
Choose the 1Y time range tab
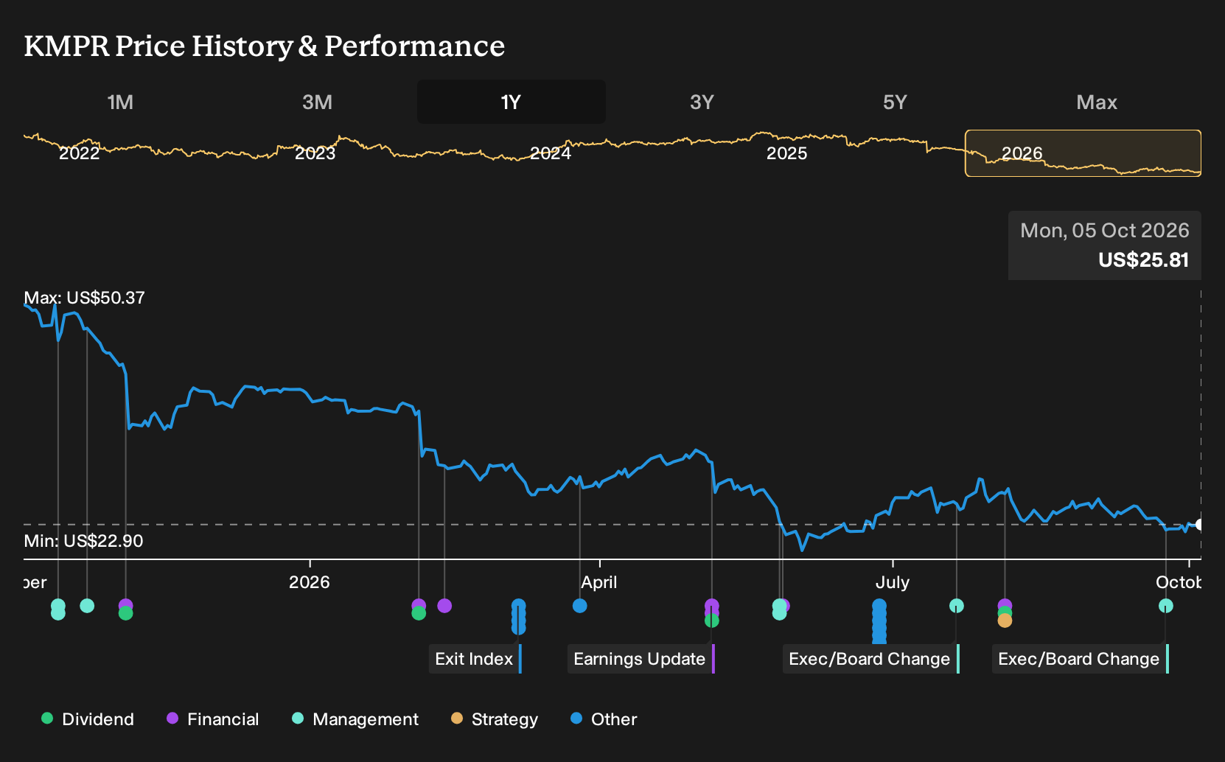(511, 102)
